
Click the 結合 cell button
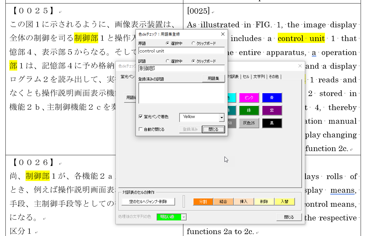(223, 202)
